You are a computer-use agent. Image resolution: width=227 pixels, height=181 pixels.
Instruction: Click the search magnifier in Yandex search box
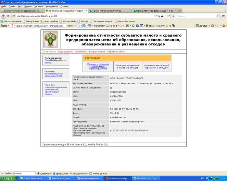click(x=218, y=16)
